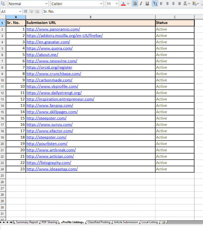The height and width of the screenshot is (230, 203).
Task: Go to last sheet tab arrow
Action: point(11,222)
